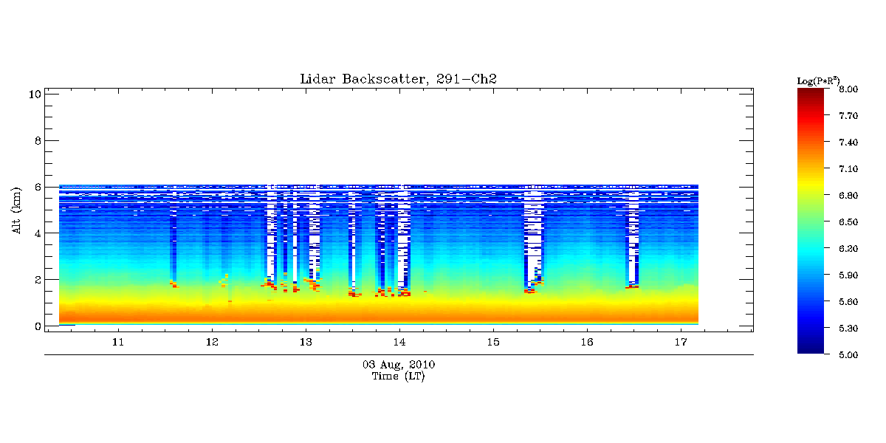Click the colorbar value 8.00
886x443 pixels.
coord(848,89)
